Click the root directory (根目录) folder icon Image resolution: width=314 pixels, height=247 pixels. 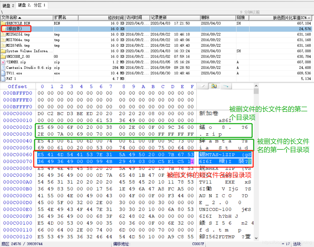3,29
